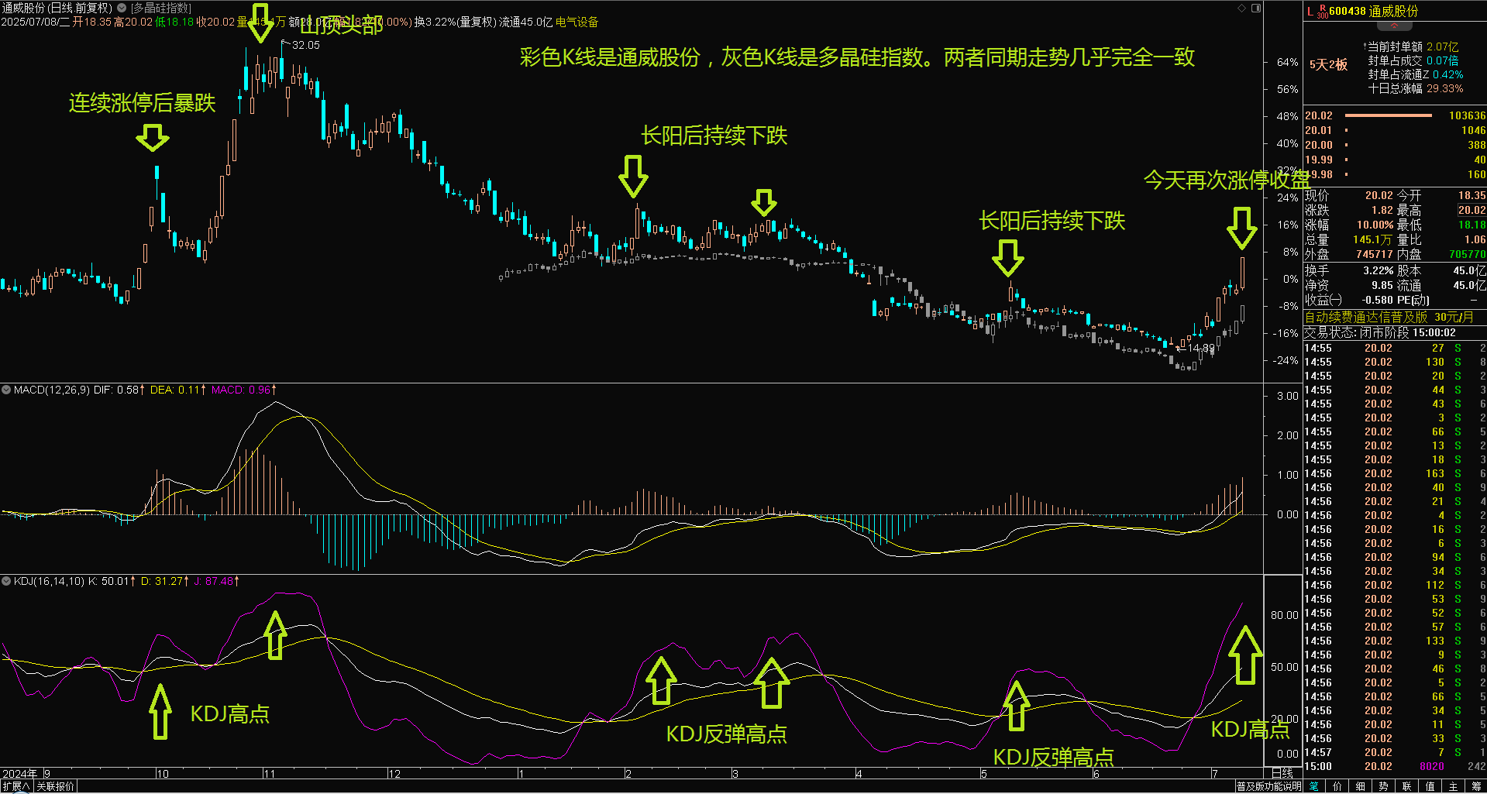Click the R 300 margin icon
This screenshot has height=794, width=1487.
pos(1322,12)
